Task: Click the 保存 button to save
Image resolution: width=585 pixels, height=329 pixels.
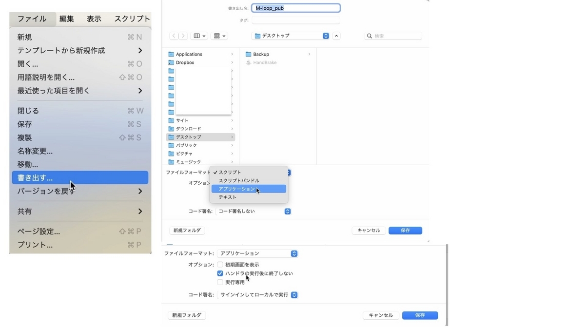Action: [x=405, y=230]
